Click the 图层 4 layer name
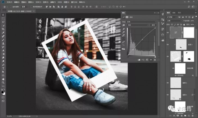Viewport: 198px width, 118px height. coord(185,83)
